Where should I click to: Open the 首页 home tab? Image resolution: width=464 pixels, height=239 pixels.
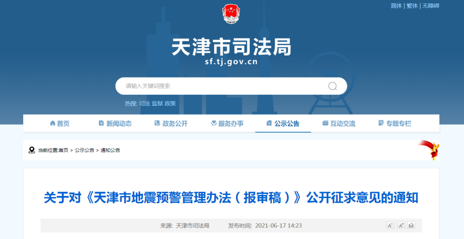tap(60, 123)
